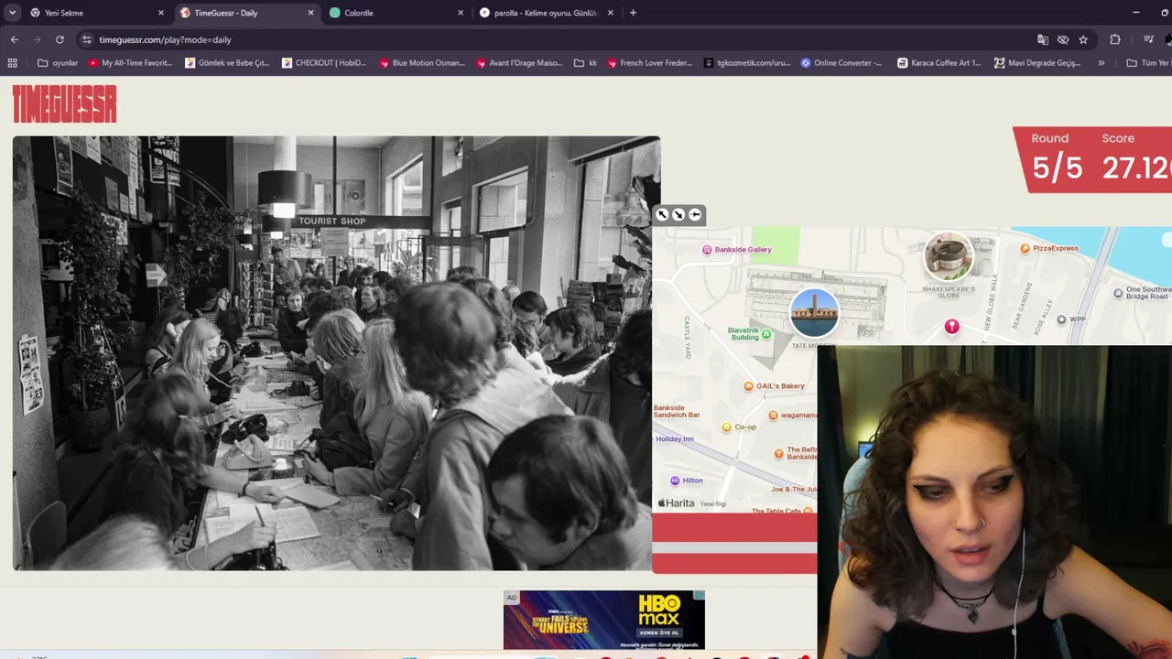This screenshot has width=1172, height=659.
Task: Open the Gömlek ve Bebe Çit... bookmark
Action: point(227,63)
